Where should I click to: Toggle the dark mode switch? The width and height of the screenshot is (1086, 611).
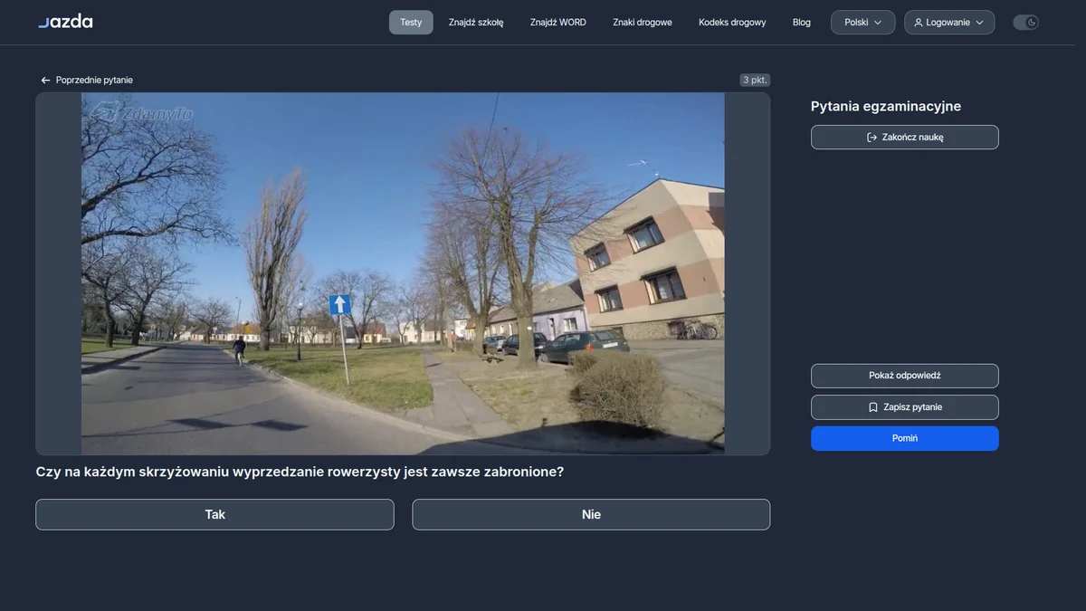tap(1025, 23)
